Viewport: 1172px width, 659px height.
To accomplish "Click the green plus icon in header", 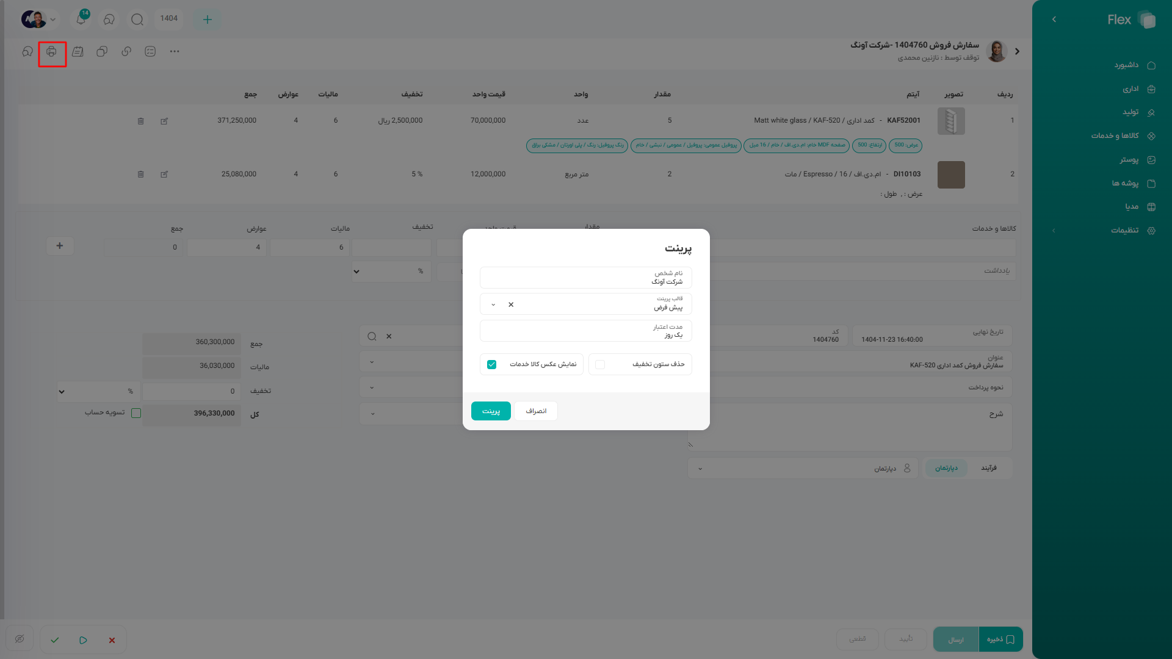I will (208, 20).
